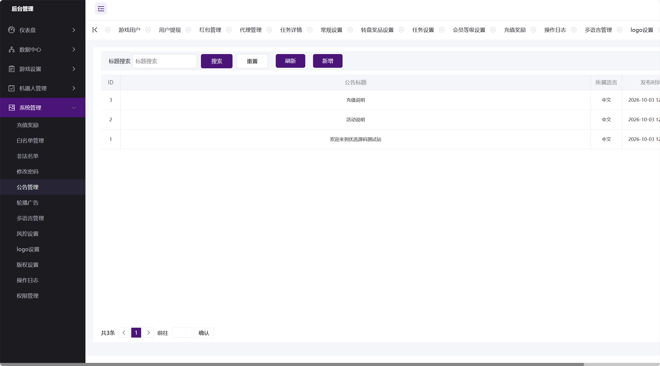This screenshot has height=366, width=660.
Task: Switch to the 充值奖励 tab
Action: coord(515,30)
